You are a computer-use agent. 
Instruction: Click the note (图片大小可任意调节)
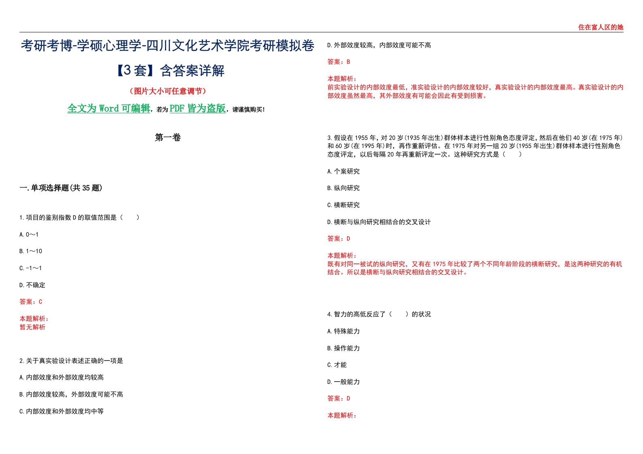(x=167, y=91)
